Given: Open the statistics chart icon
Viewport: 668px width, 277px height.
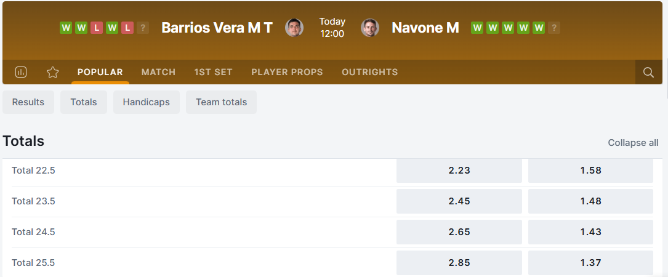Looking at the screenshot, I should tap(21, 72).
